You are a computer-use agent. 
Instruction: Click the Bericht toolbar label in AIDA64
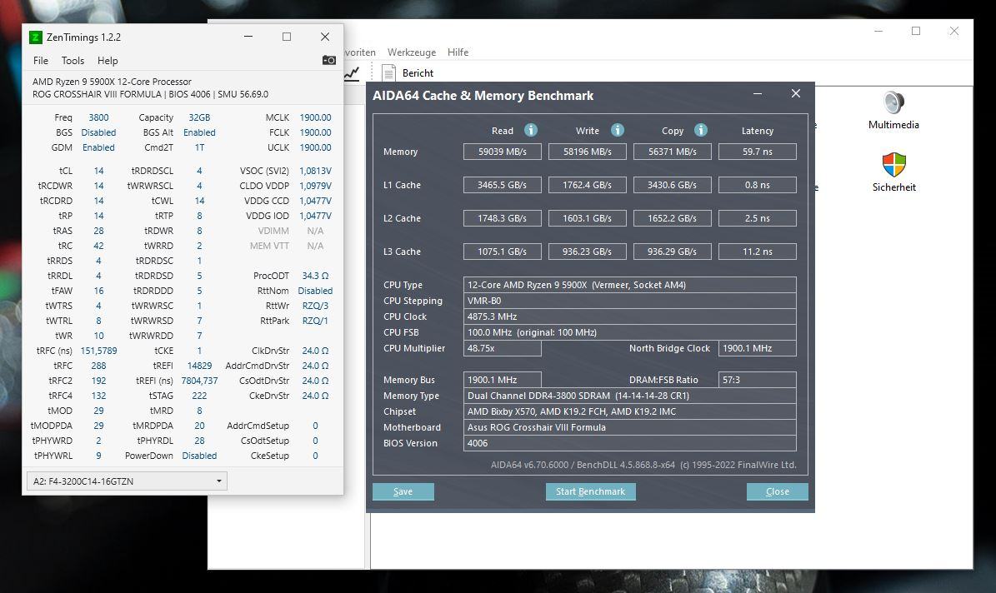(418, 73)
